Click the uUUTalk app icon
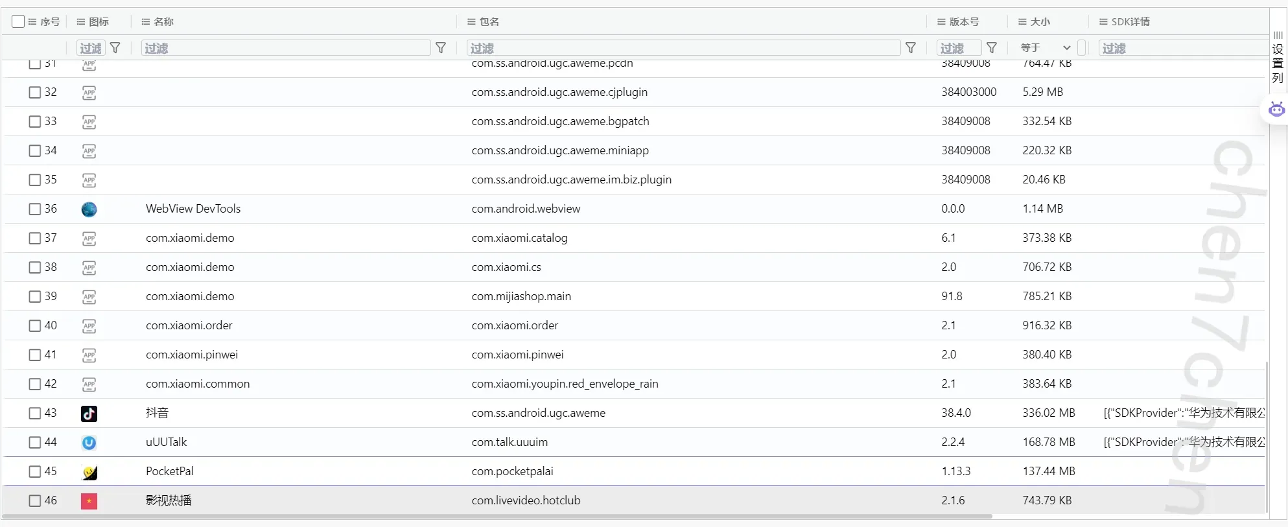 pos(89,443)
